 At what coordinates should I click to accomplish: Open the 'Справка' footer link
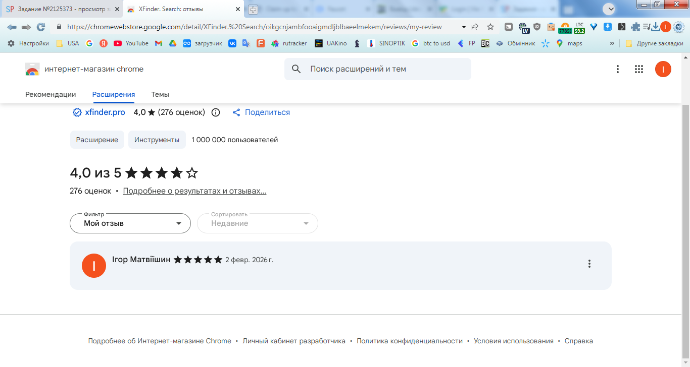(579, 341)
